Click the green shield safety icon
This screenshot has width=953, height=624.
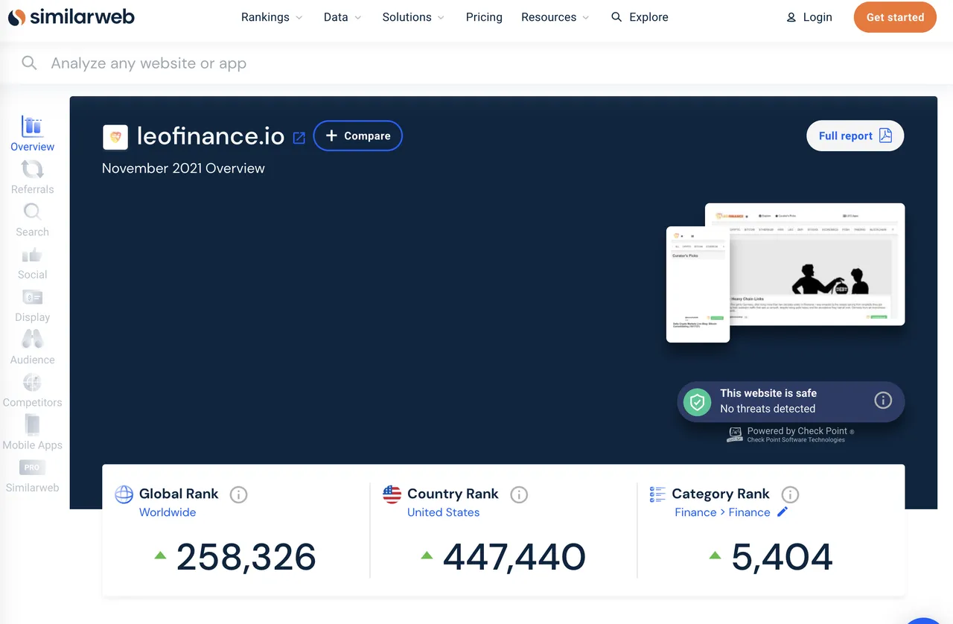click(x=698, y=402)
